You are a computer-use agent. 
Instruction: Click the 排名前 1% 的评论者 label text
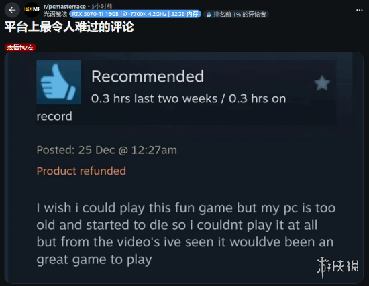(240, 14)
